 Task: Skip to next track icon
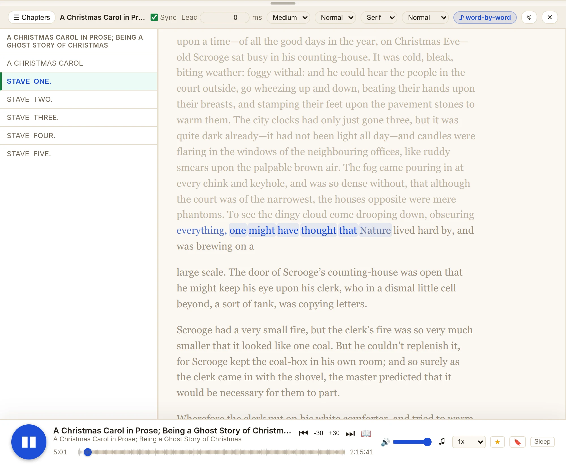[350, 433]
